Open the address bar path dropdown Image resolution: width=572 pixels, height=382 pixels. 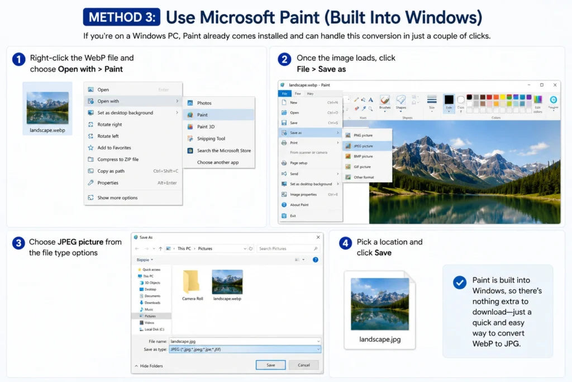(245, 248)
